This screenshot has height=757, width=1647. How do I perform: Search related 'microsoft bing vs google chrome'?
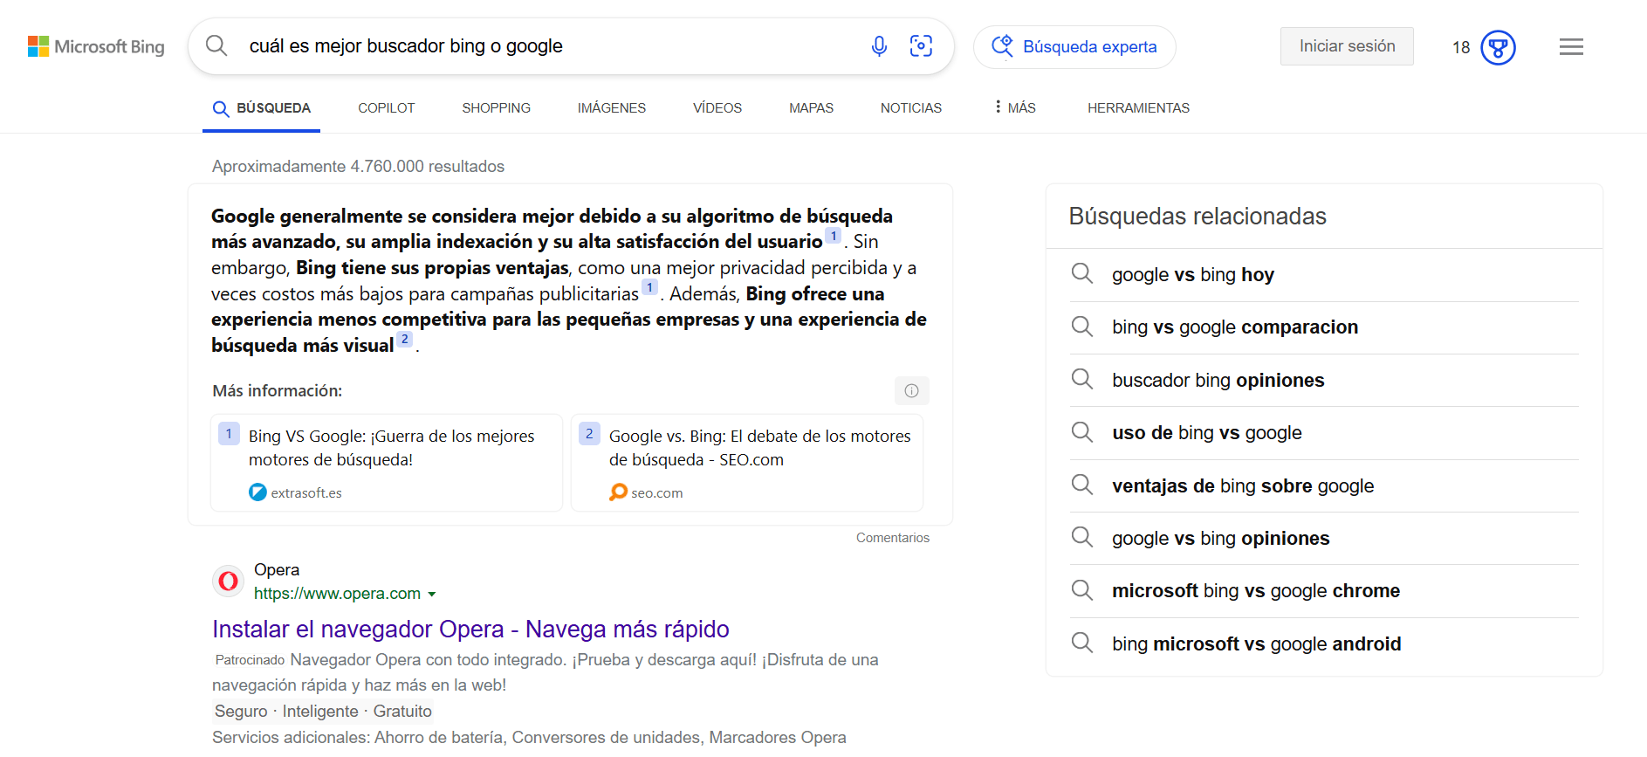coord(1324,591)
